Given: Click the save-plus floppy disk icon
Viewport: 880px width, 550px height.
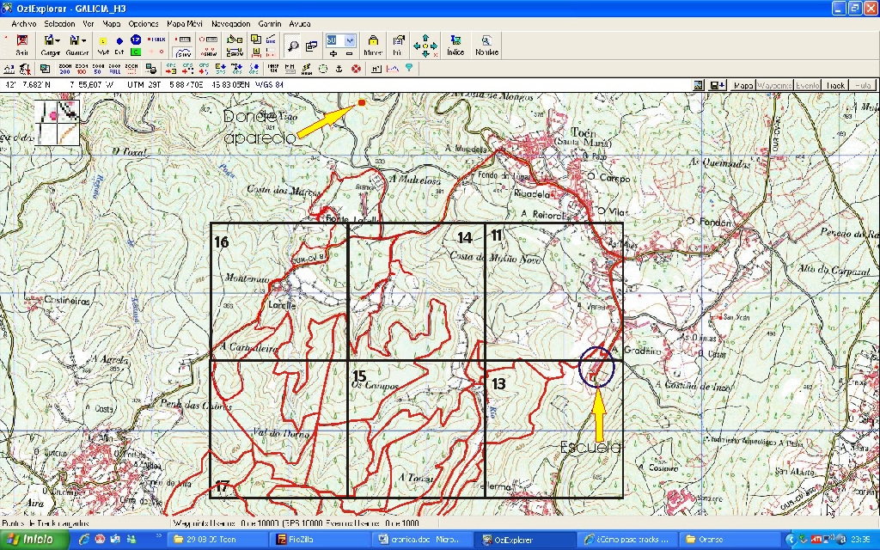Looking at the screenshot, I should click(718, 85).
